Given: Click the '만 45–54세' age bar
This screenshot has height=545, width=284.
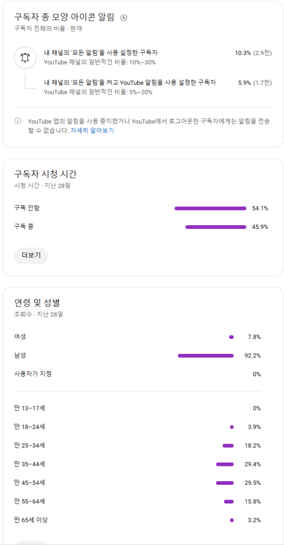Looking at the screenshot, I should [225, 483].
